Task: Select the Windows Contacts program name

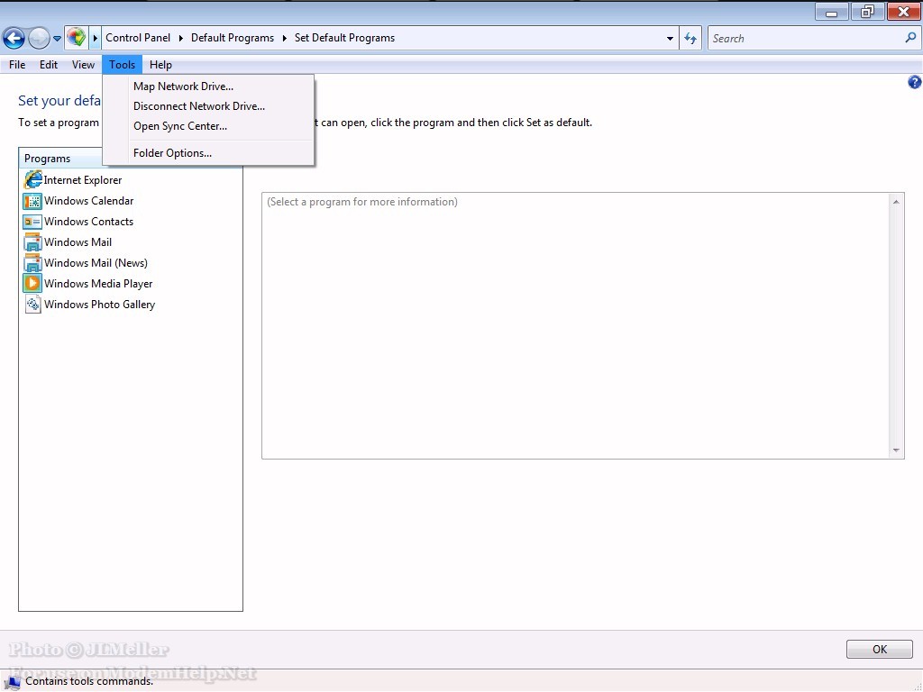Action: tap(89, 222)
